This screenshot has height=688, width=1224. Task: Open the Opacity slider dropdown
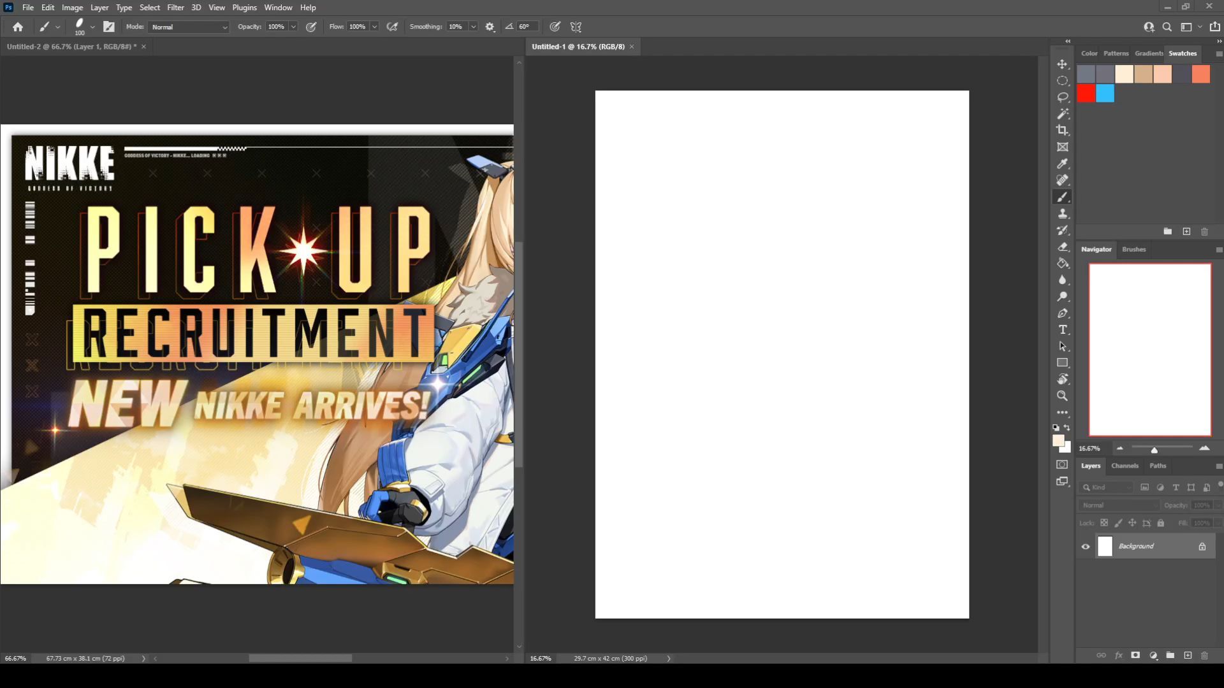coord(293,27)
